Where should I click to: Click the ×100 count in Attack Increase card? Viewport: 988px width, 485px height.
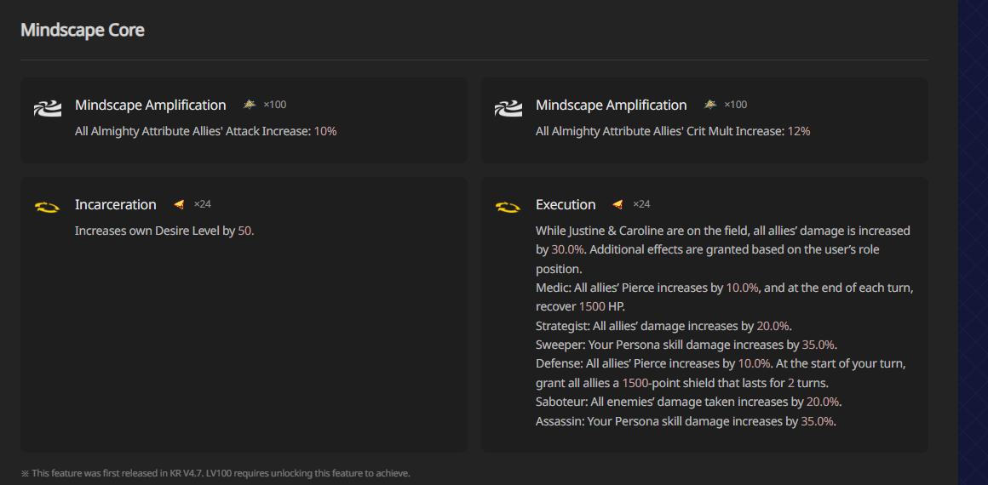275,105
